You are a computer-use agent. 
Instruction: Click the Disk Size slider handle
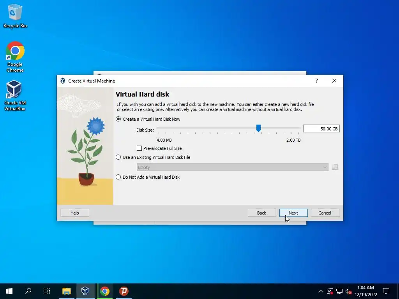[259, 128]
